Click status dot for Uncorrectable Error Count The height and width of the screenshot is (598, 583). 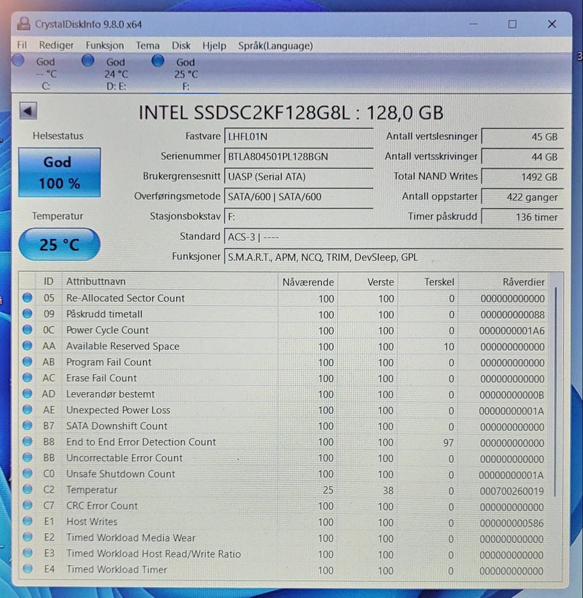coord(27,457)
